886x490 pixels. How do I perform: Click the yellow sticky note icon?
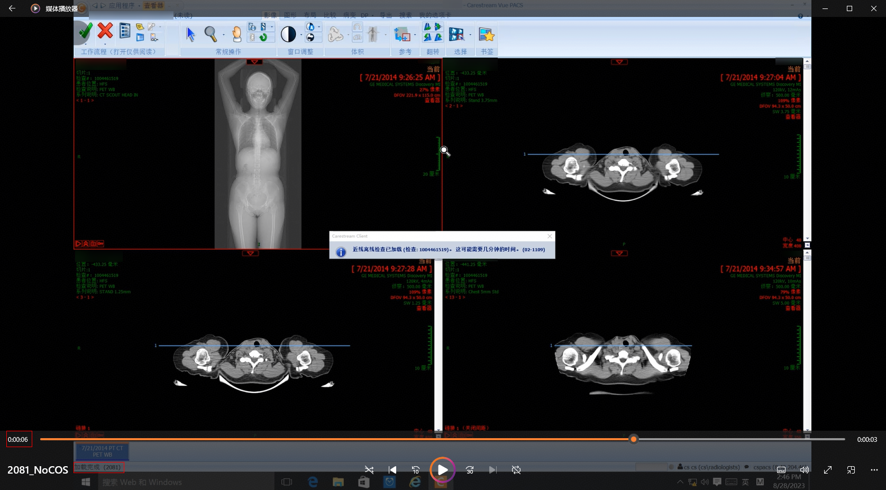[x=140, y=27]
